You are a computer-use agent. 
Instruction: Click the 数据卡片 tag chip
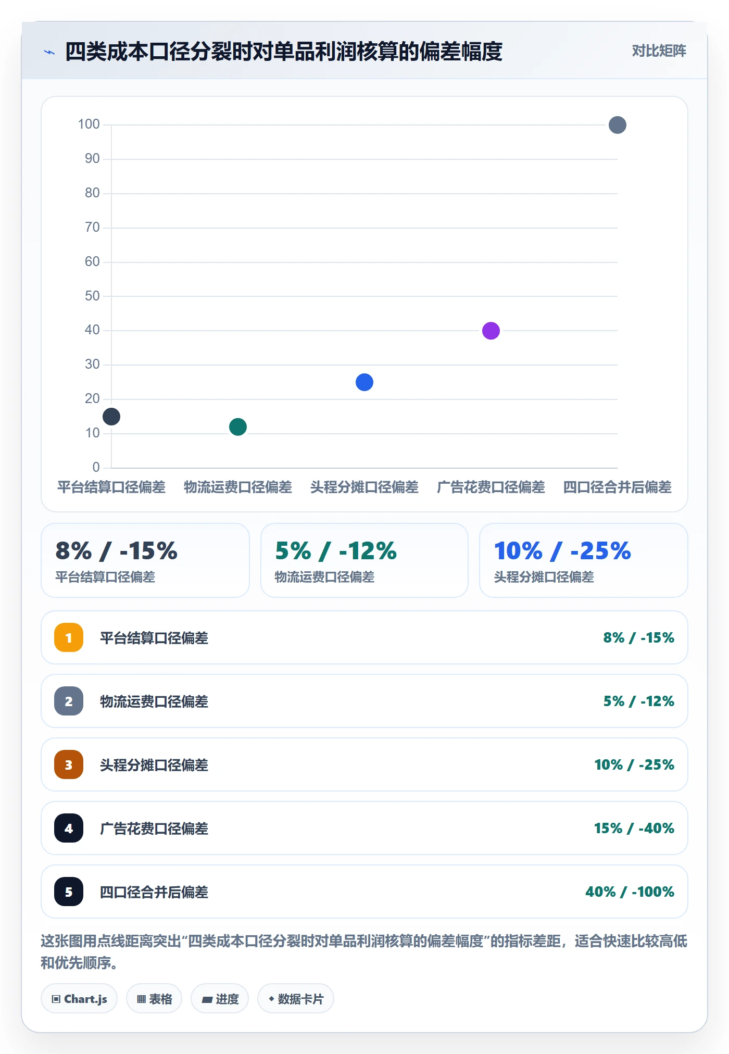[x=296, y=999]
